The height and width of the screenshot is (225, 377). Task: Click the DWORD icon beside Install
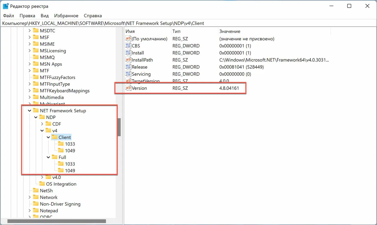[128, 53]
